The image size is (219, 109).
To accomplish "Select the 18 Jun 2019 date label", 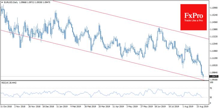I will [160, 106].
